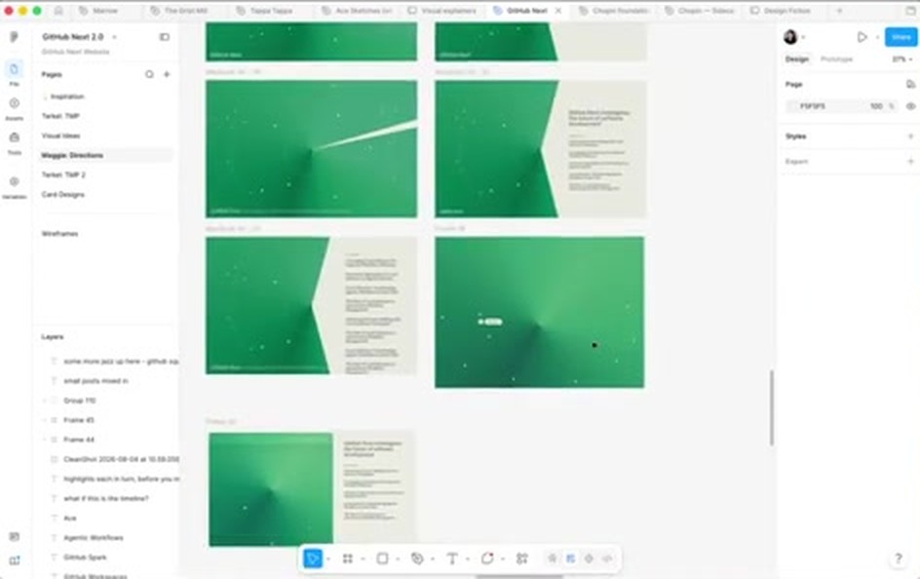Click the page background color swatch
This screenshot has width=920, height=579.
[792, 106]
